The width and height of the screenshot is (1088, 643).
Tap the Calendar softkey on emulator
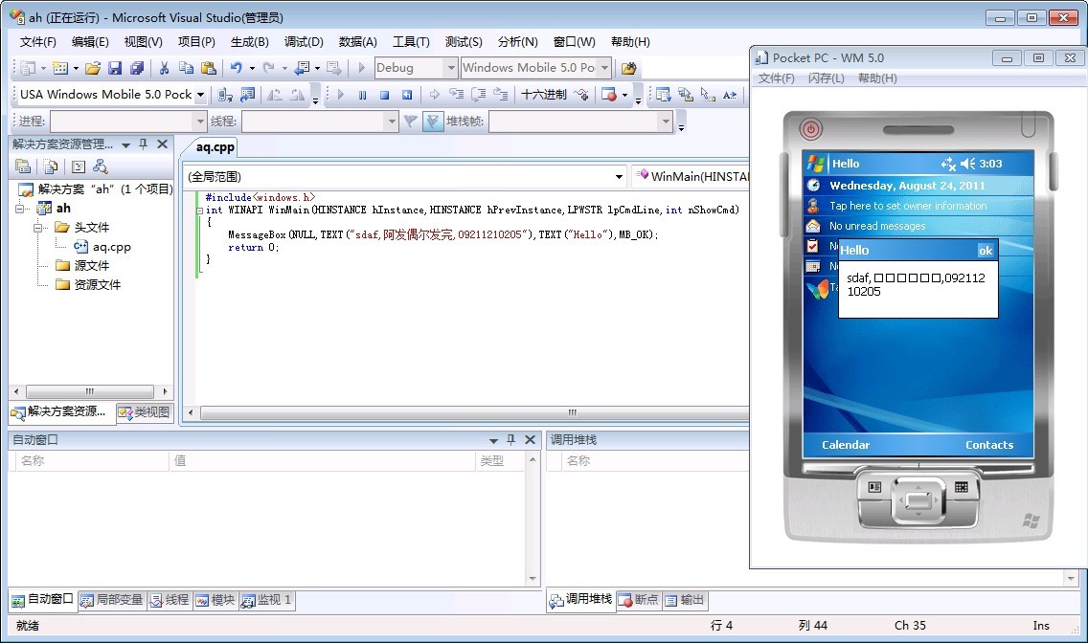pos(845,445)
